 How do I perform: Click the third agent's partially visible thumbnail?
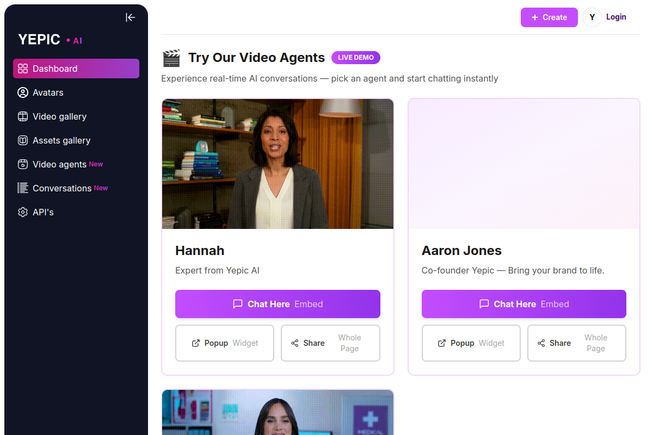(278, 412)
